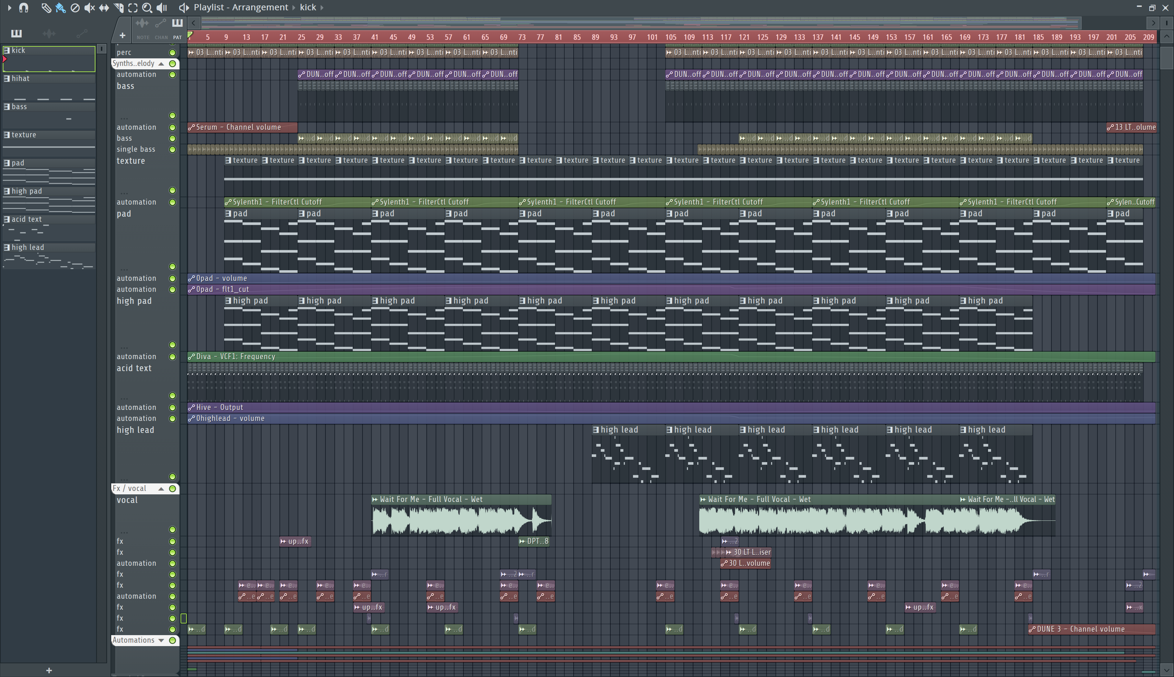The image size is (1174, 677).
Task: Select bass pattern in picker
Action: coord(49,115)
